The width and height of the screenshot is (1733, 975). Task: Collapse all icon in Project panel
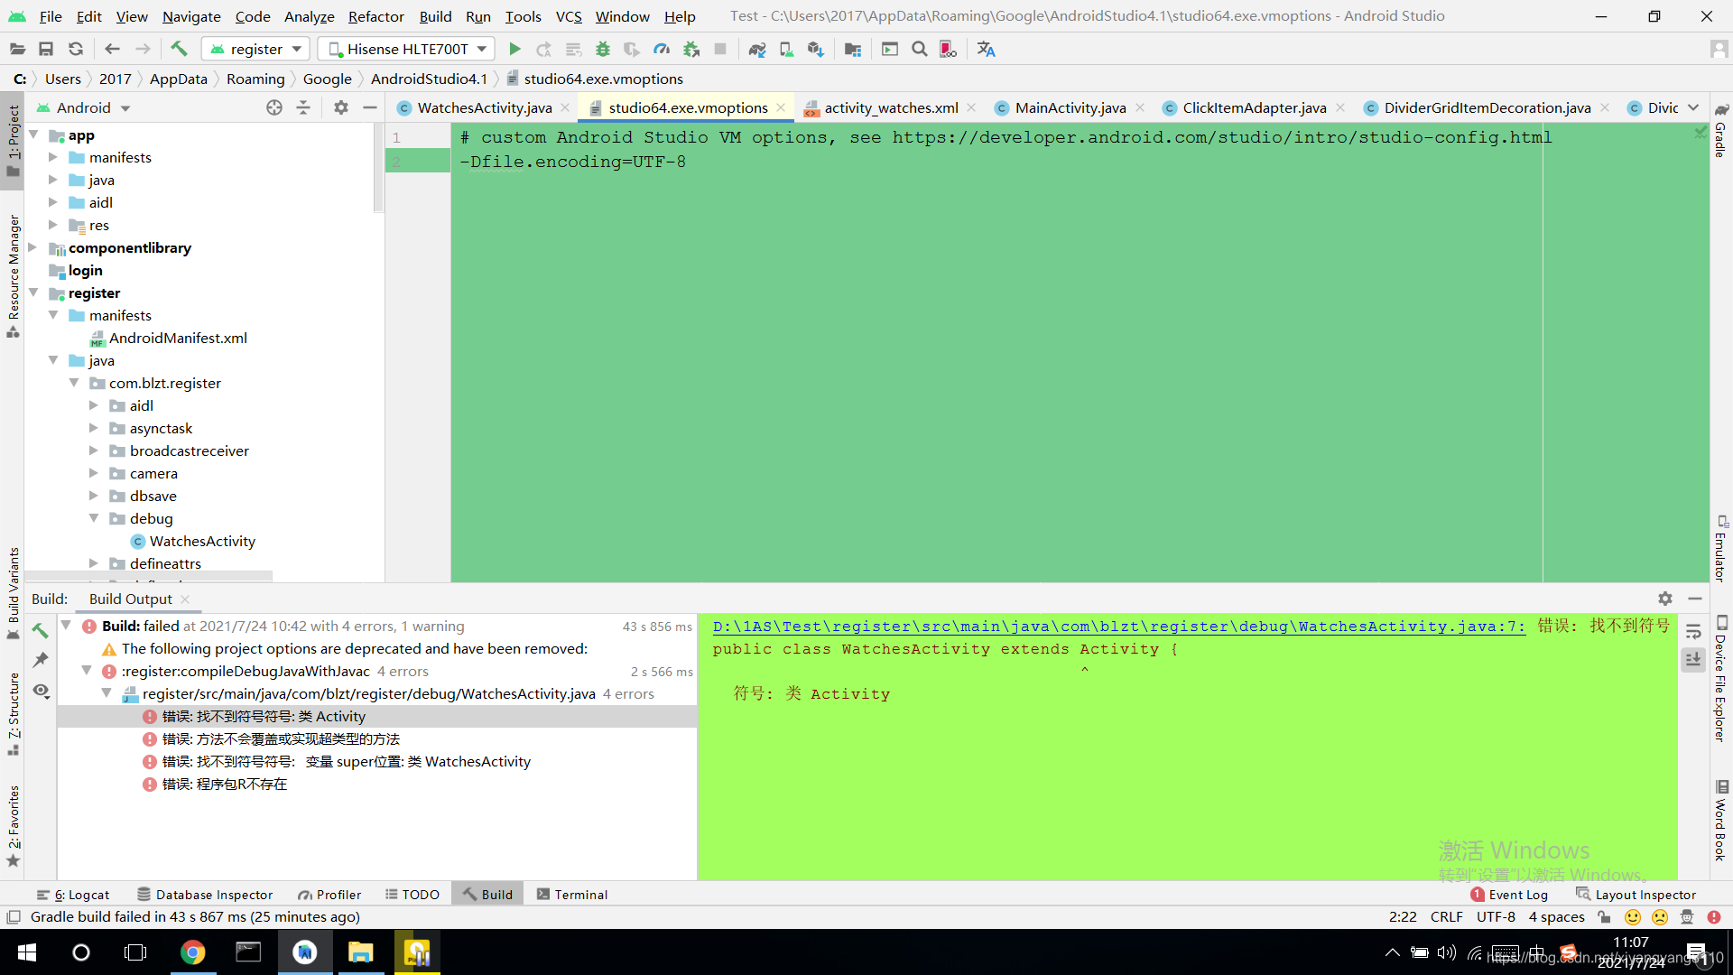(303, 107)
